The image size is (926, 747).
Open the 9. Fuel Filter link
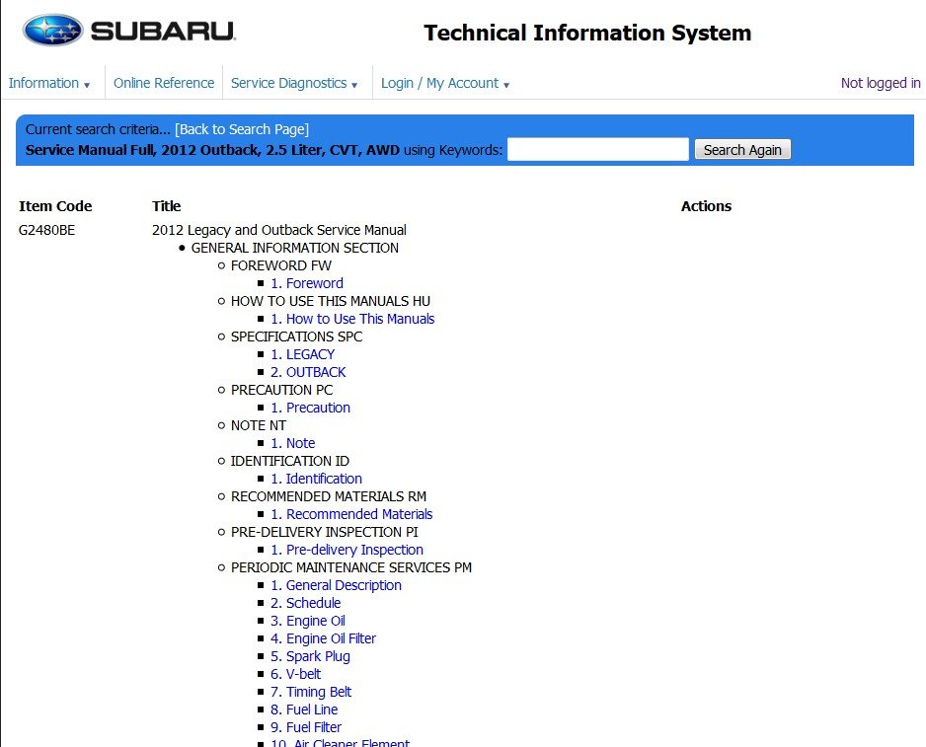pyautogui.click(x=306, y=727)
